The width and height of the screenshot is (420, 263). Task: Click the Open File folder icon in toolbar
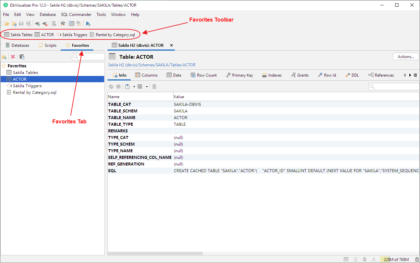point(6,24)
